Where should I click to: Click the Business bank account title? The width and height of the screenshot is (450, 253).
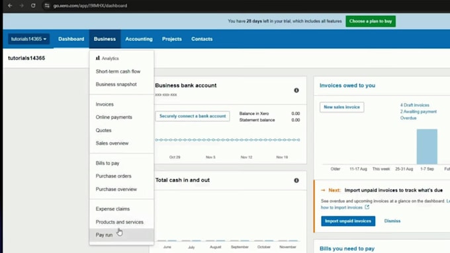[186, 85]
